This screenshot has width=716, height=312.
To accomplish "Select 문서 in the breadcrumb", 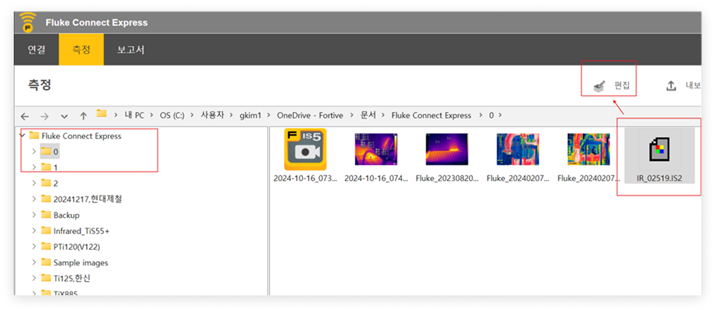I will (368, 116).
